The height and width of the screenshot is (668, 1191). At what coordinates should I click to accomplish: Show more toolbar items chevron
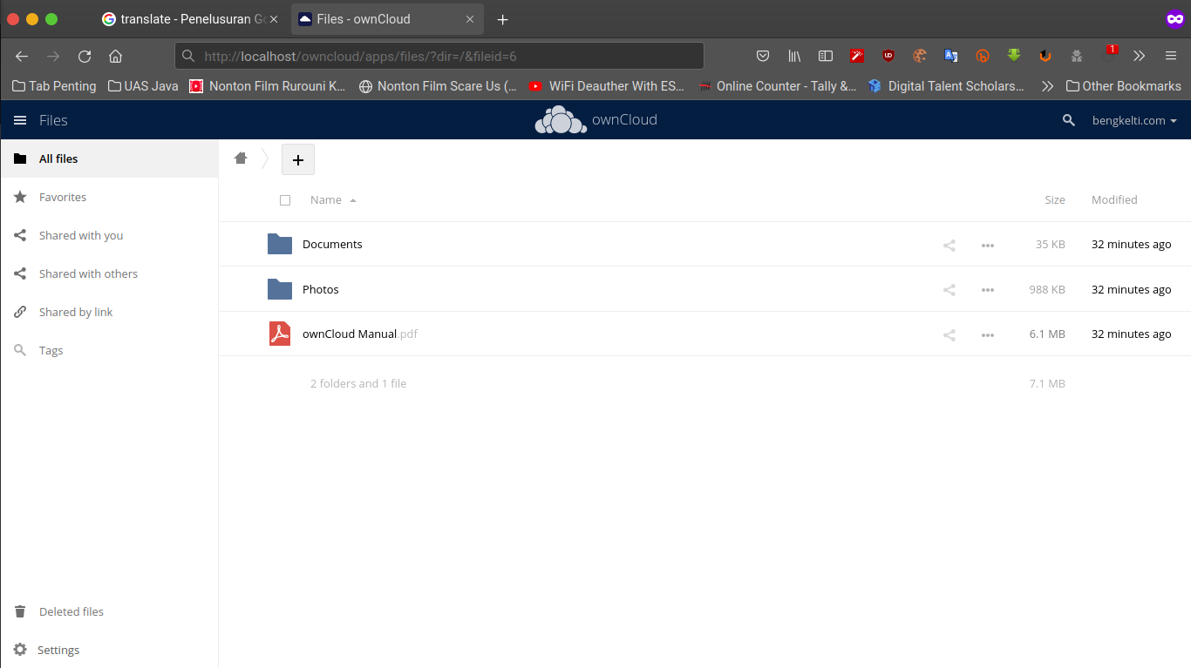[1140, 56]
